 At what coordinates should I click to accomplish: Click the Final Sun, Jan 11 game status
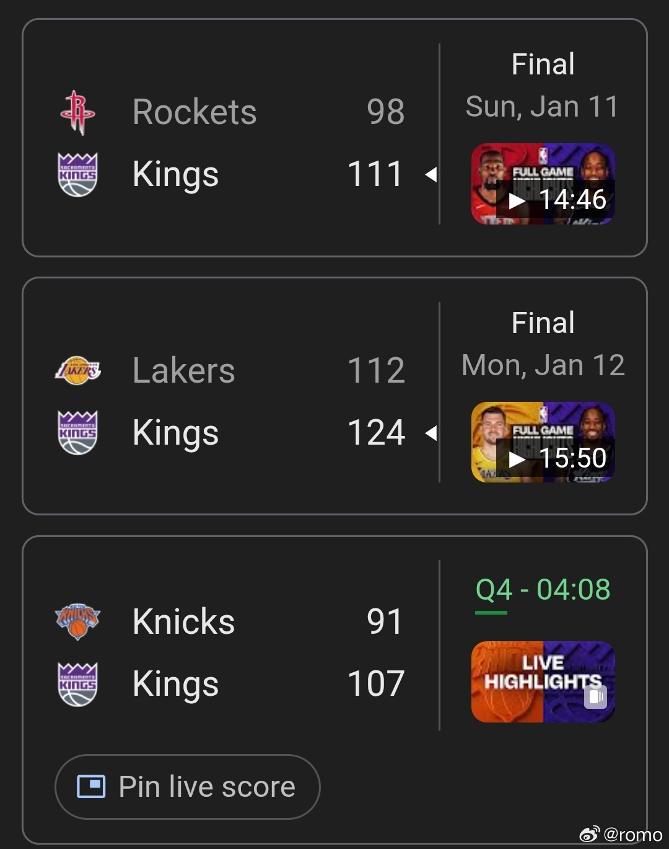[543, 86]
